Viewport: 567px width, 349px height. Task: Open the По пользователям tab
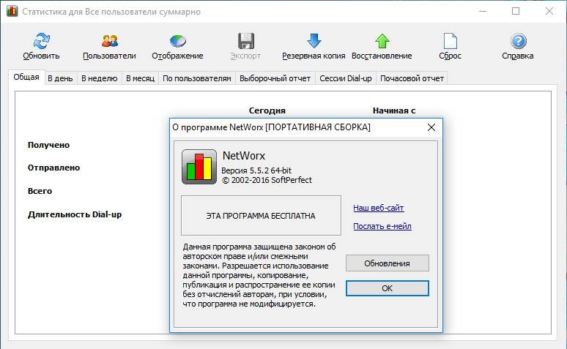197,78
